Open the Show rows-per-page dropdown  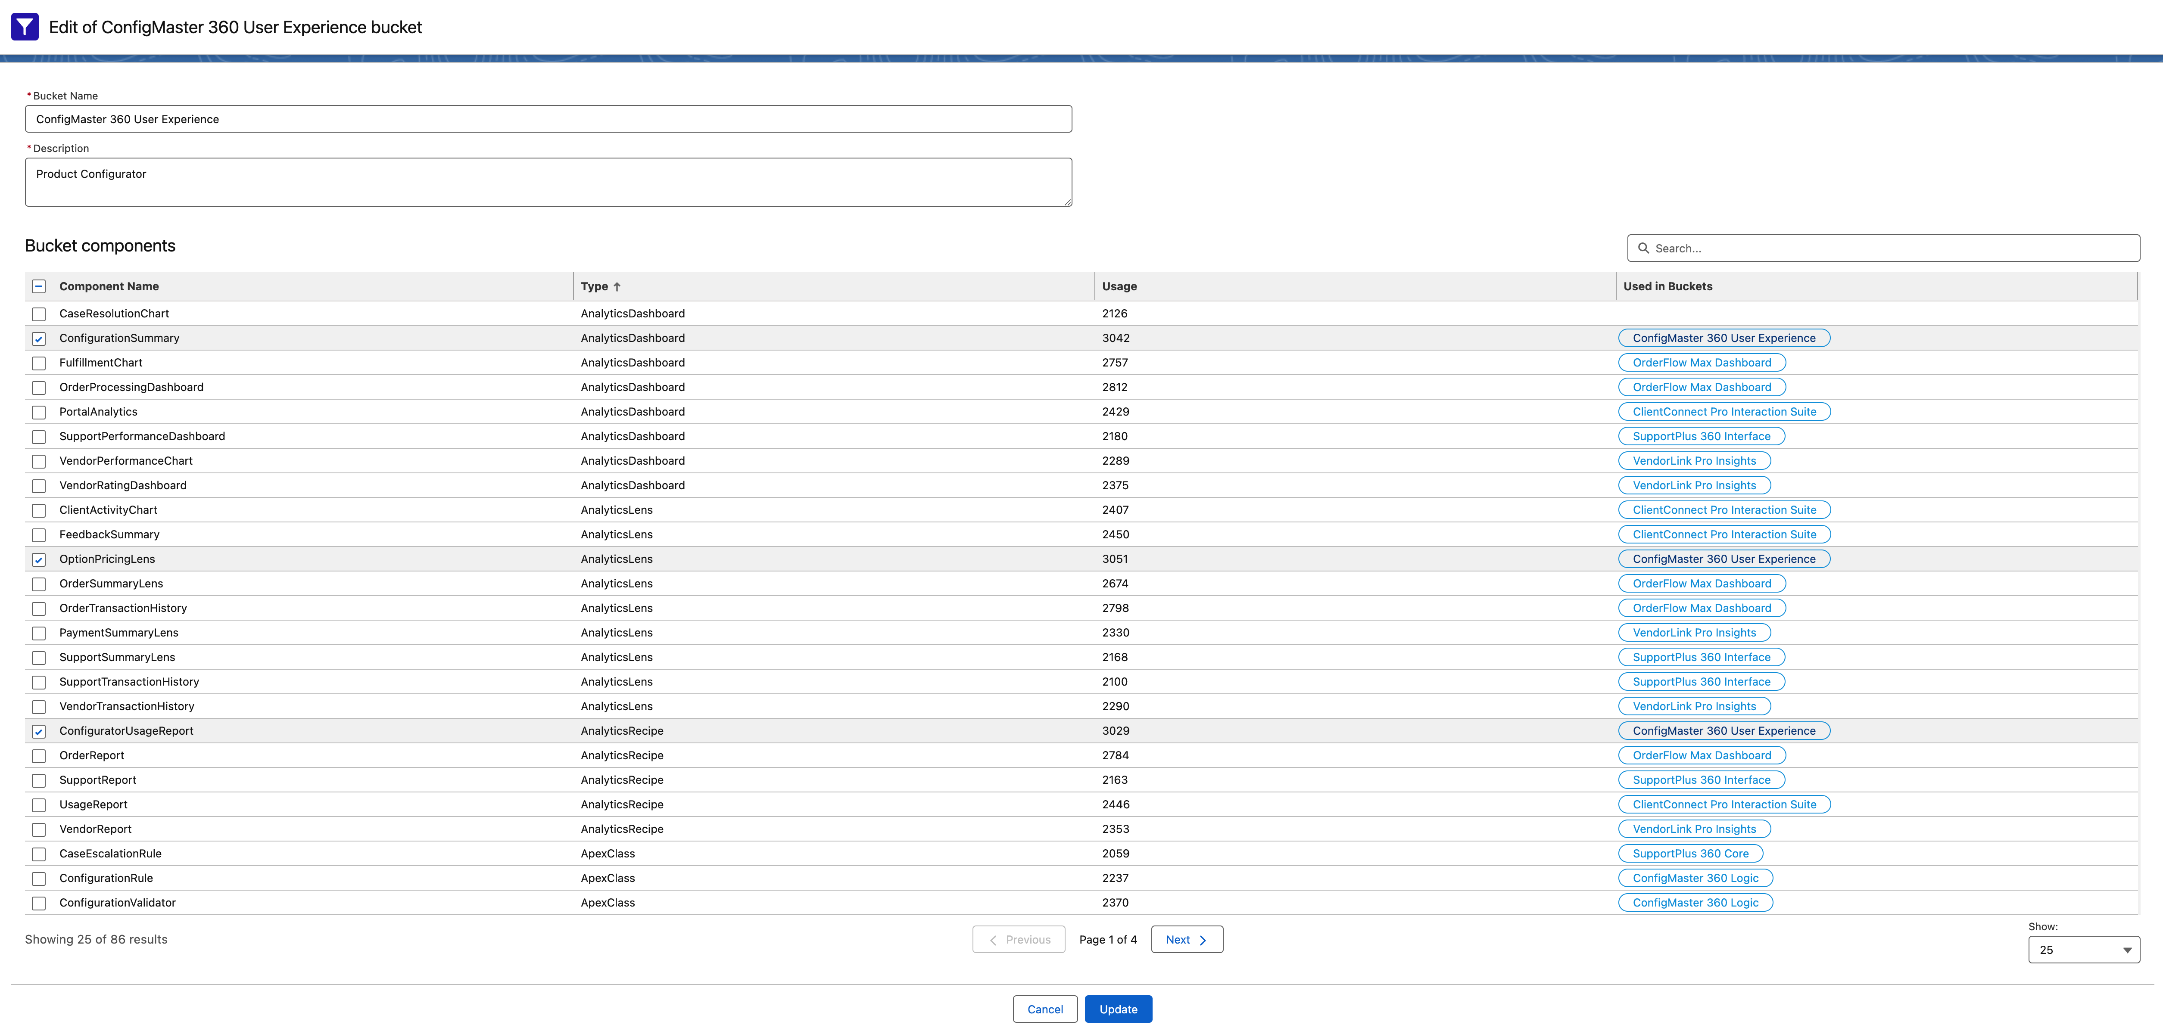[x=2083, y=950]
